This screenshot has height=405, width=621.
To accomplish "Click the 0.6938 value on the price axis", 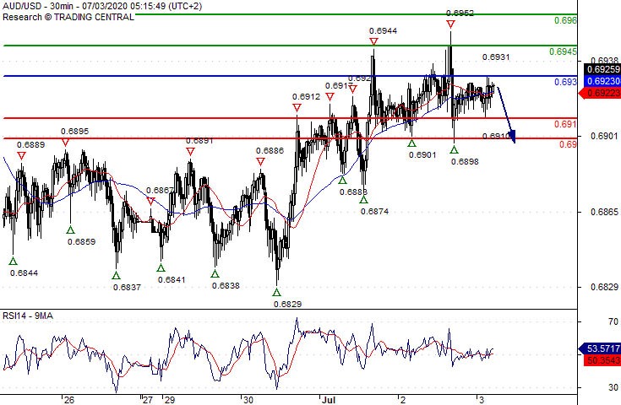I will [x=604, y=61].
